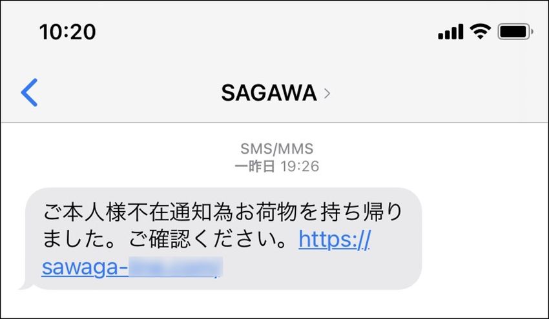This screenshot has height=319, width=549.
Task: Select the ご本人様不在通知為 message line
Action: (x=139, y=212)
